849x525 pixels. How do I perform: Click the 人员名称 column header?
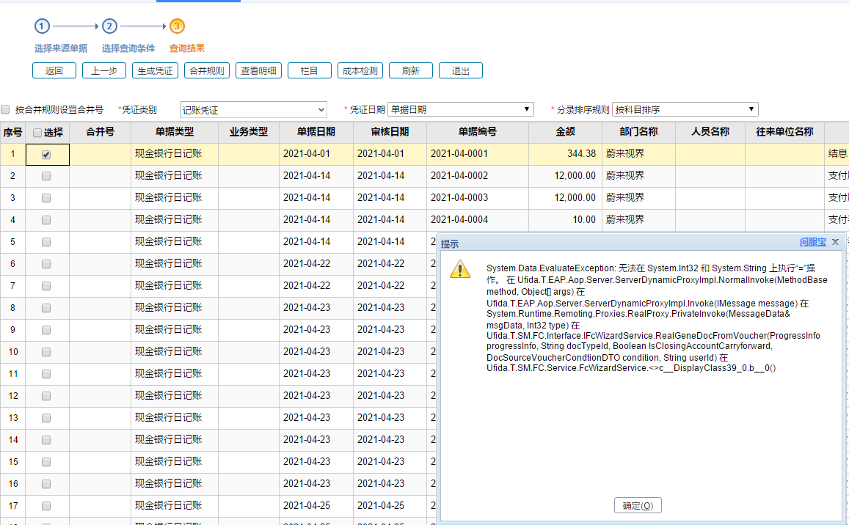(710, 132)
